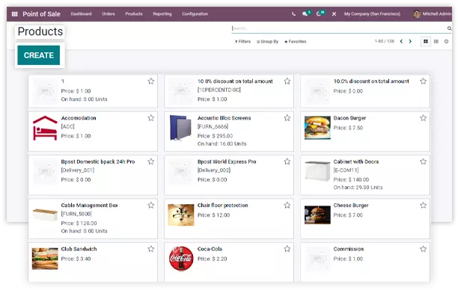Switch to list view
458x290 pixels.
[436, 41]
